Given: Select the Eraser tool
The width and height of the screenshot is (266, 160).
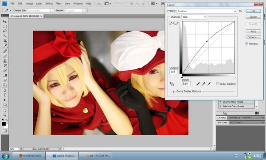Looking at the screenshot, I should tap(5, 70).
